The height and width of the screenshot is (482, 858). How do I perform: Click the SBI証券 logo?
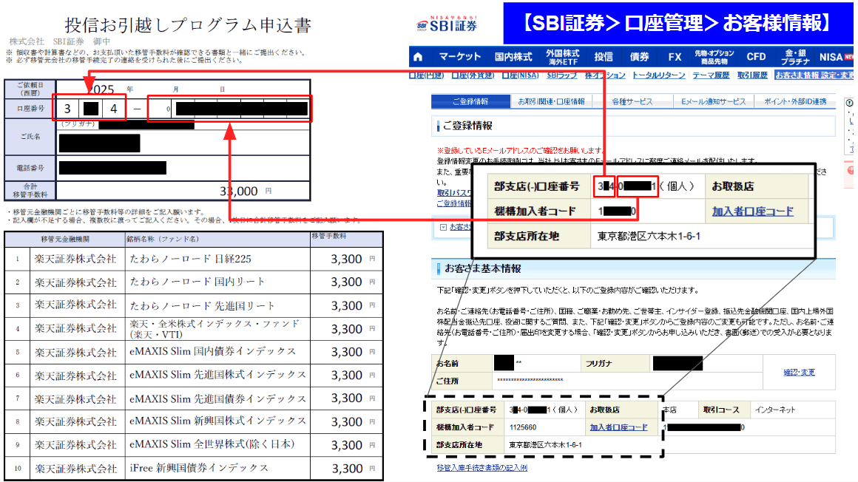click(x=447, y=24)
